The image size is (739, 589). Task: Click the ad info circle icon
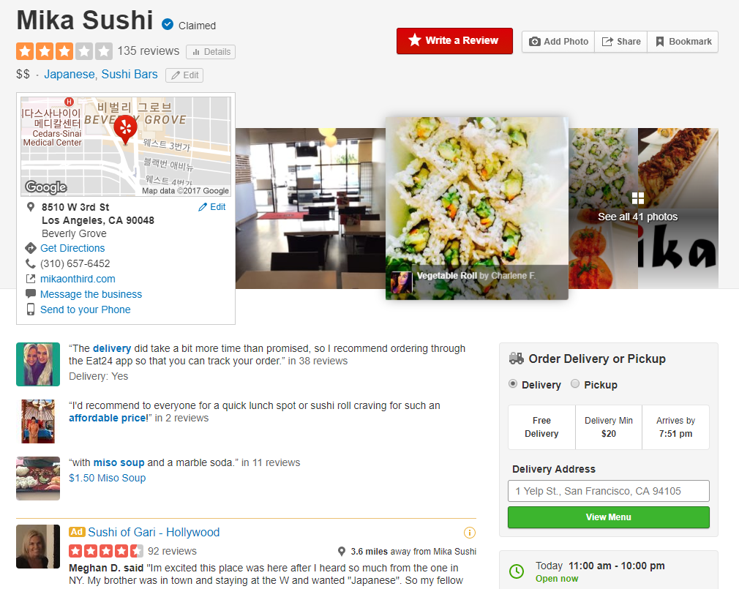pyautogui.click(x=470, y=533)
